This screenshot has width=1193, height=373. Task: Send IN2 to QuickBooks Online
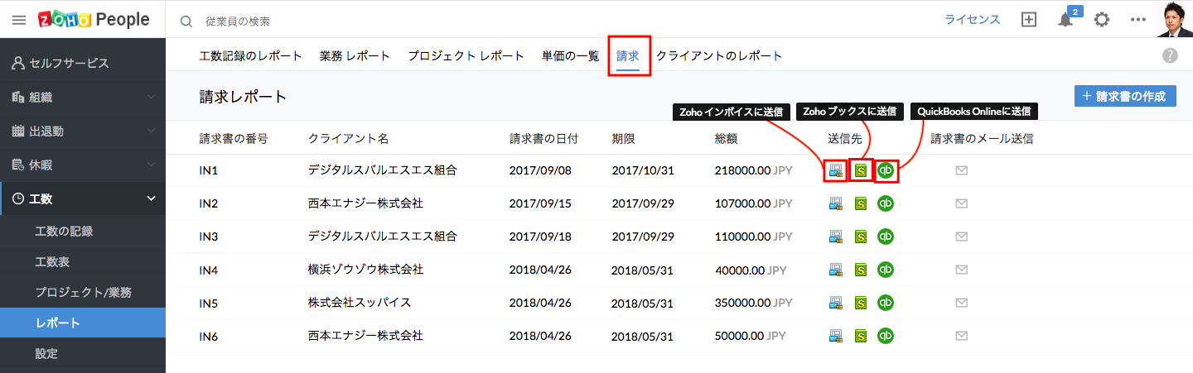point(886,203)
